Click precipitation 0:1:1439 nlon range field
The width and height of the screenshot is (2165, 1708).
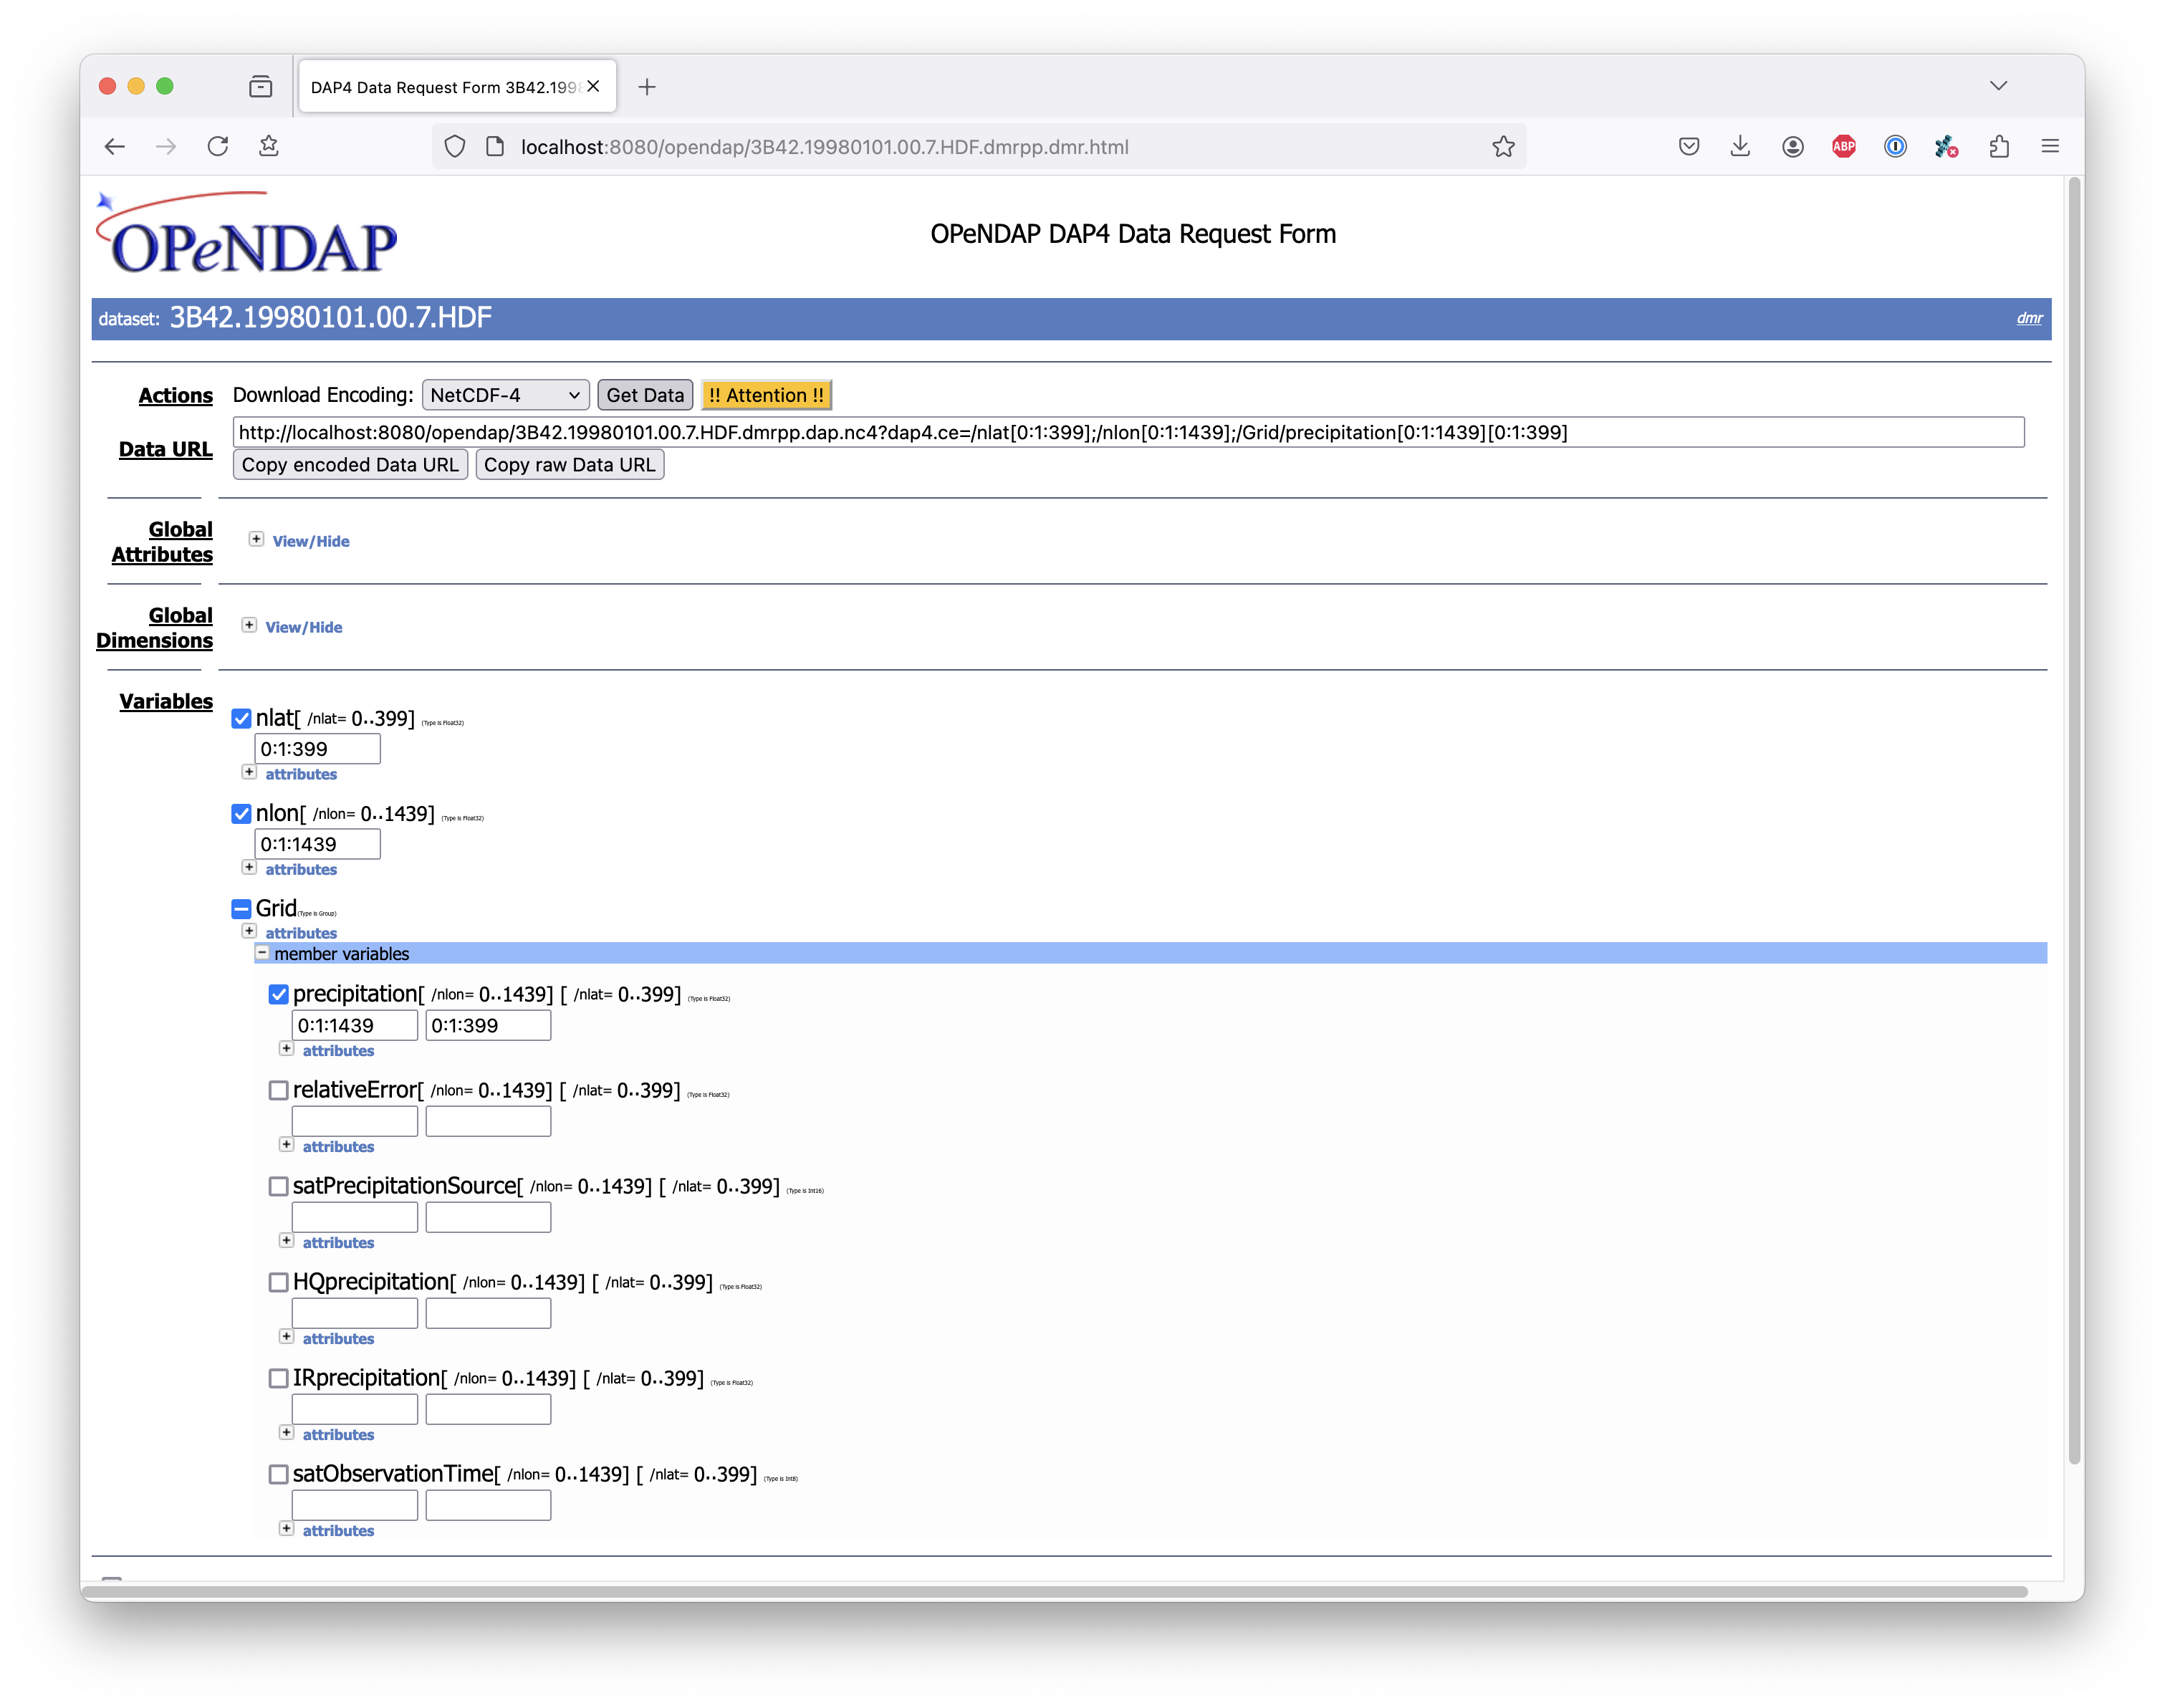[x=354, y=1025]
